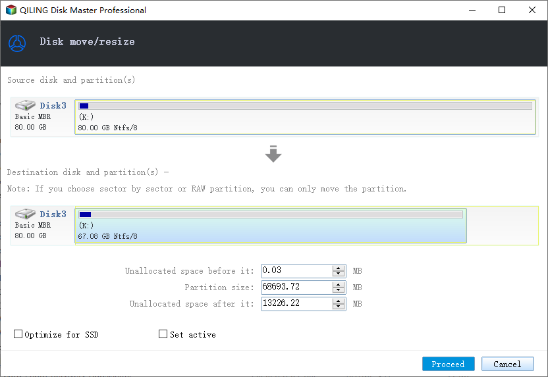Screen dimensions: 548x377
Task: Increase unallocated space after value
Action: click(x=339, y=301)
